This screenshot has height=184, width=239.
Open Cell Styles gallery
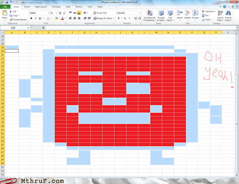click(x=170, y=15)
